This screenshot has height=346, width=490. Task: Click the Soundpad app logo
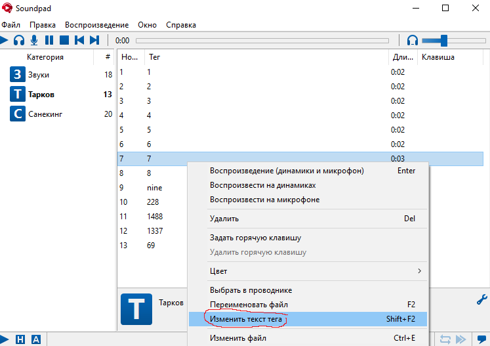click(x=7, y=8)
